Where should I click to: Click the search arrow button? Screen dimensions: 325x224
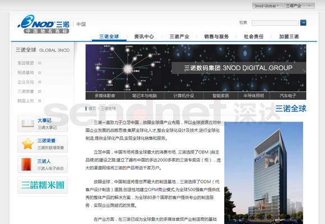pyautogui.click(x=303, y=22)
